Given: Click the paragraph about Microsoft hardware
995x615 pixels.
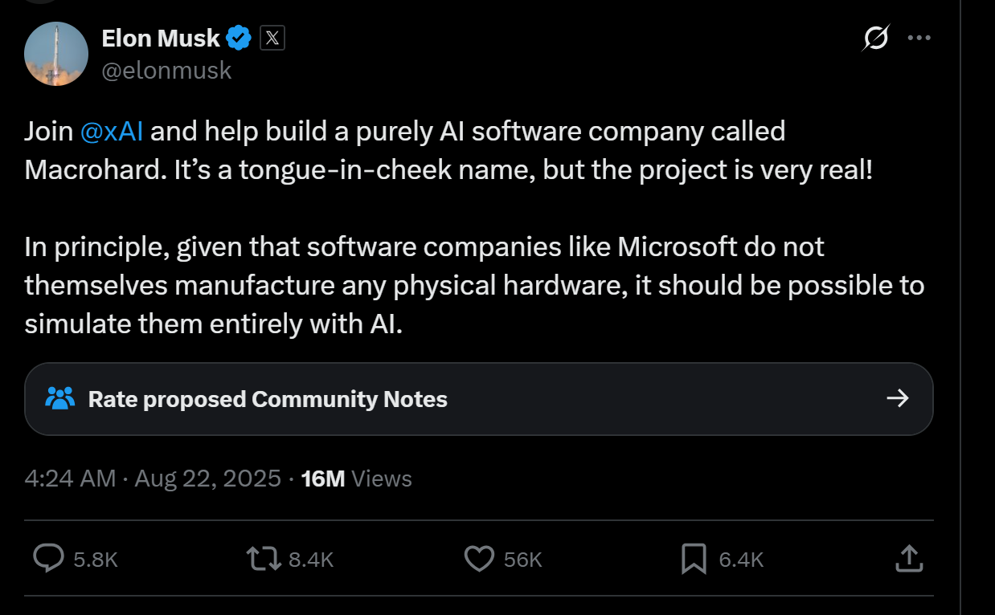Looking at the screenshot, I should coord(474,285).
